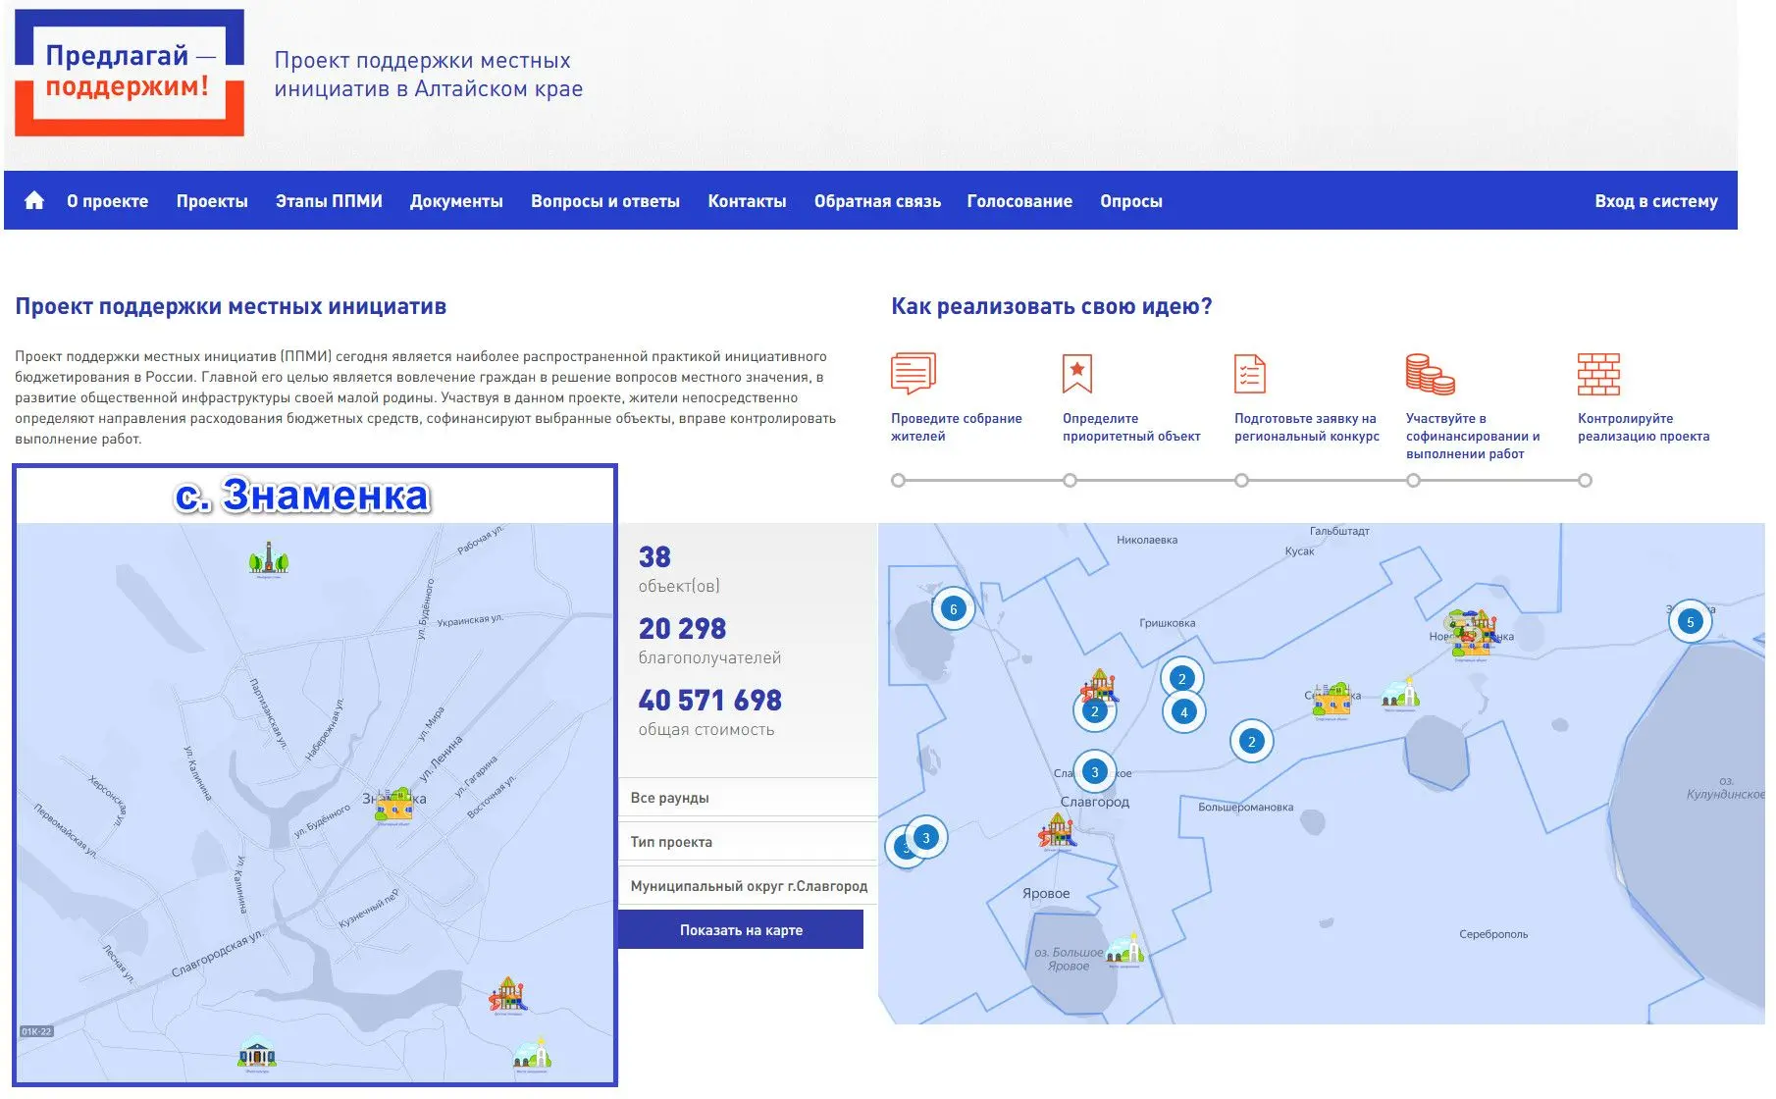Select 'Документы' in navigation

(456, 201)
